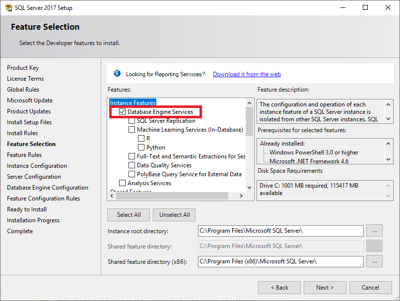The height and width of the screenshot is (301, 400).
Task: Tick the Analysis Services checkbox
Action: 123,183
